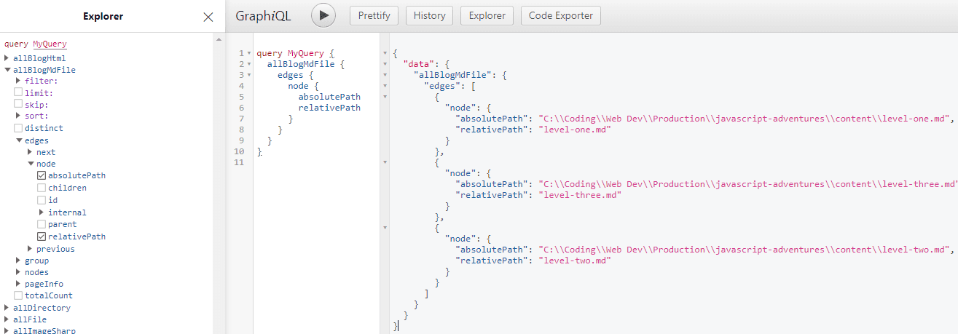
Task: Expand the allDirectory node
Action: point(7,308)
